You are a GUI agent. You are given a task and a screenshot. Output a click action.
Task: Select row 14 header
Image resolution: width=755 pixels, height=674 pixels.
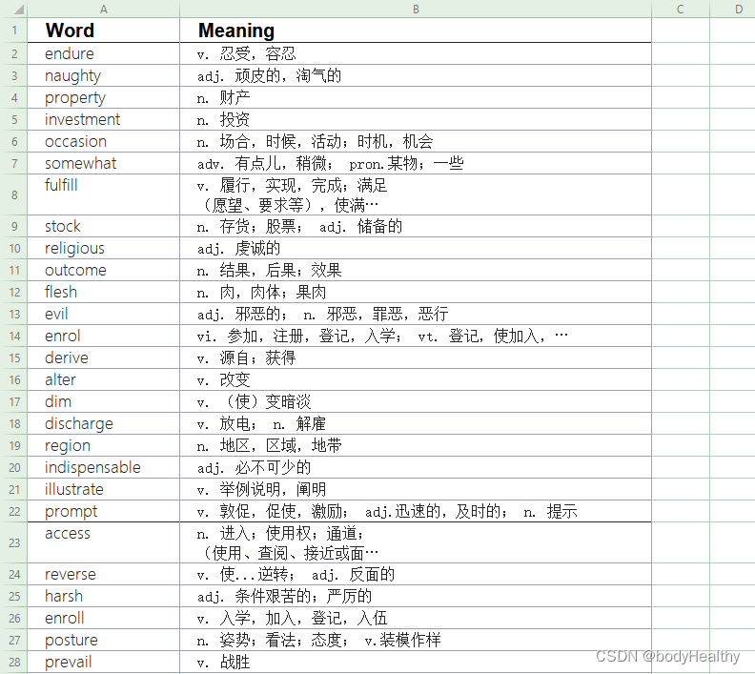click(x=14, y=336)
